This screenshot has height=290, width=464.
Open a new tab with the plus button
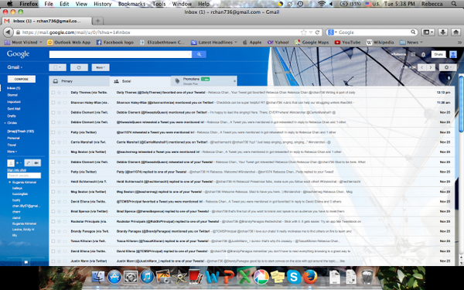pos(97,21)
